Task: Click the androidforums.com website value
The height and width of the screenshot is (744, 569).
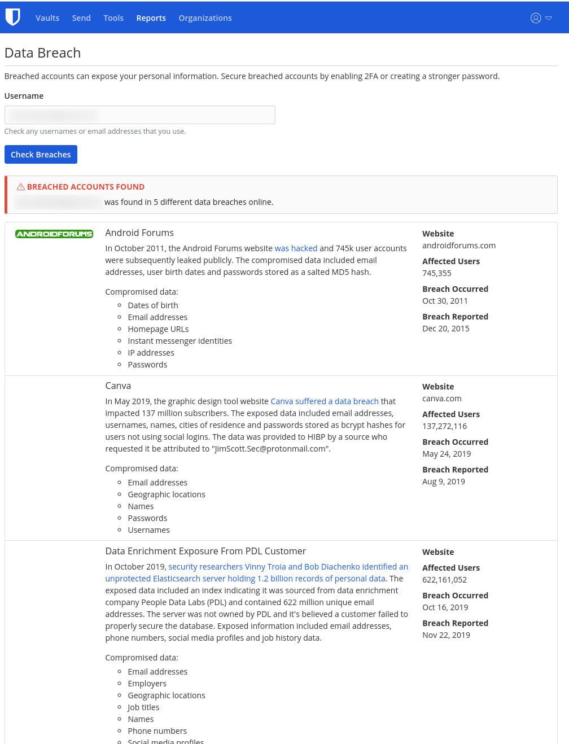Action: [x=459, y=246]
